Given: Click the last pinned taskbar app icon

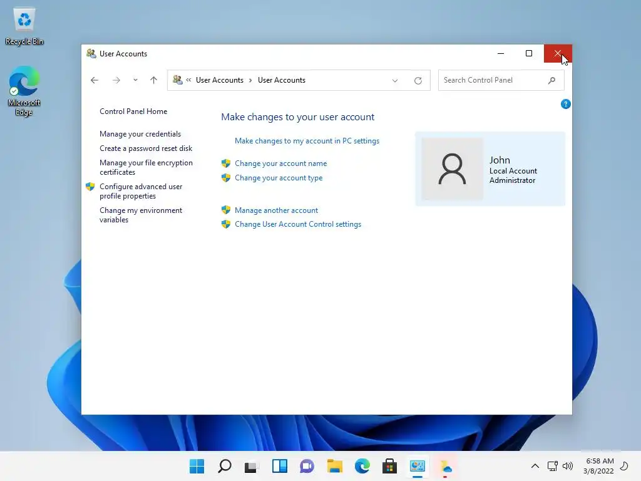Looking at the screenshot, I should [x=445, y=466].
